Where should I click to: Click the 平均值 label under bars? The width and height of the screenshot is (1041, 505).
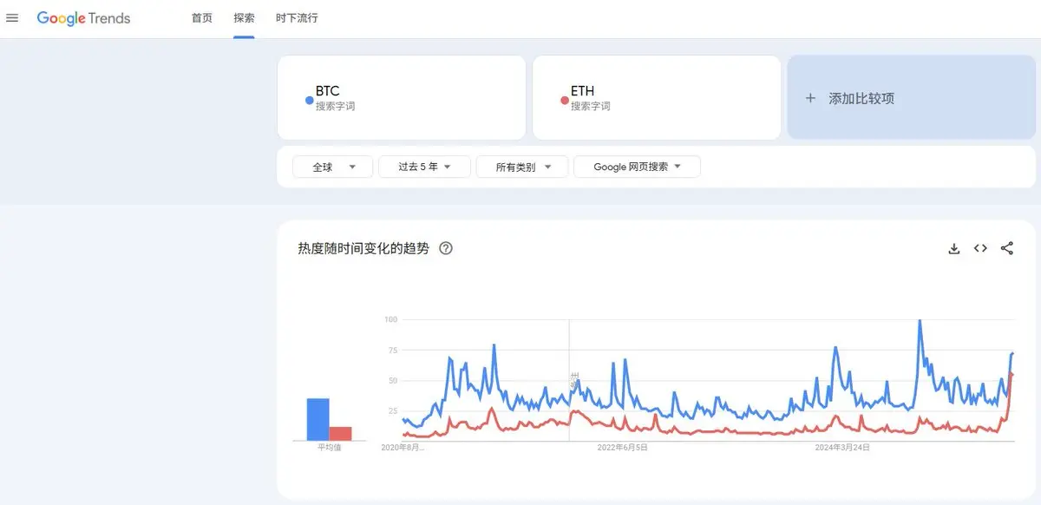click(330, 448)
